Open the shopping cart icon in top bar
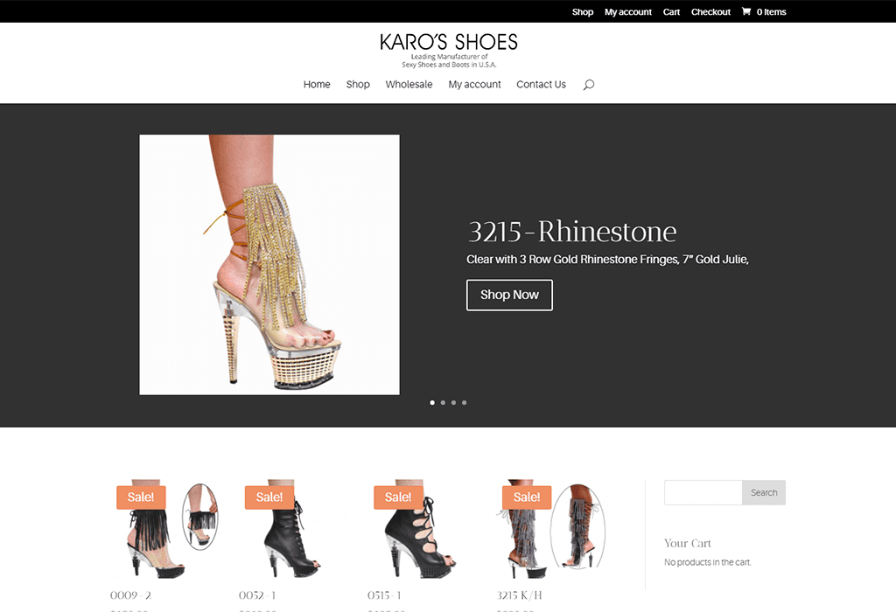 coord(745,11)
